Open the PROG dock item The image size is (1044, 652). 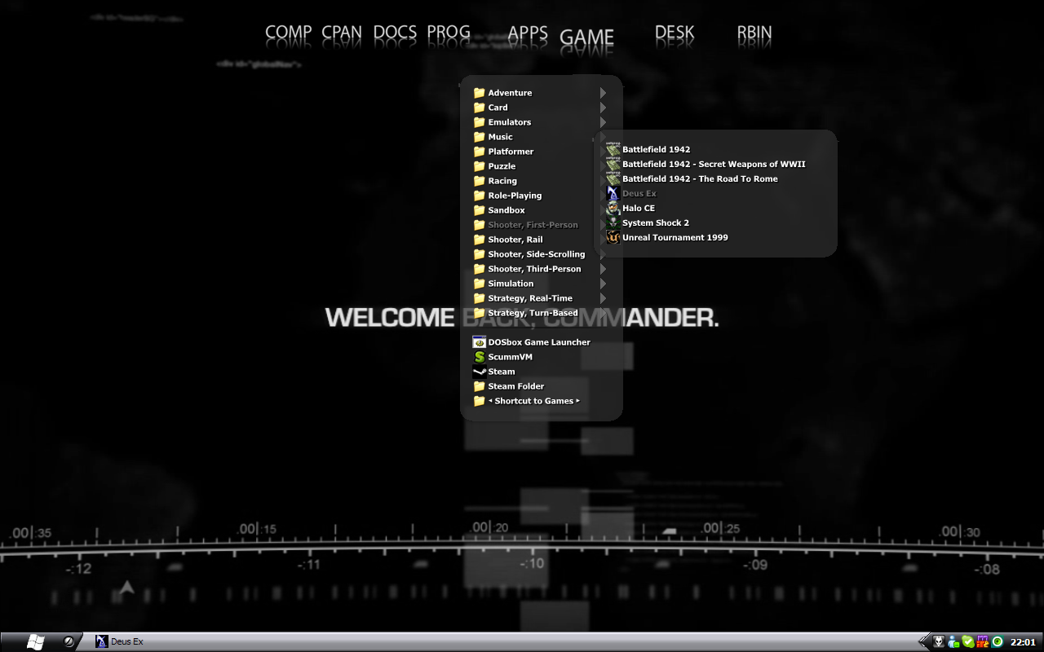[449, 33]
